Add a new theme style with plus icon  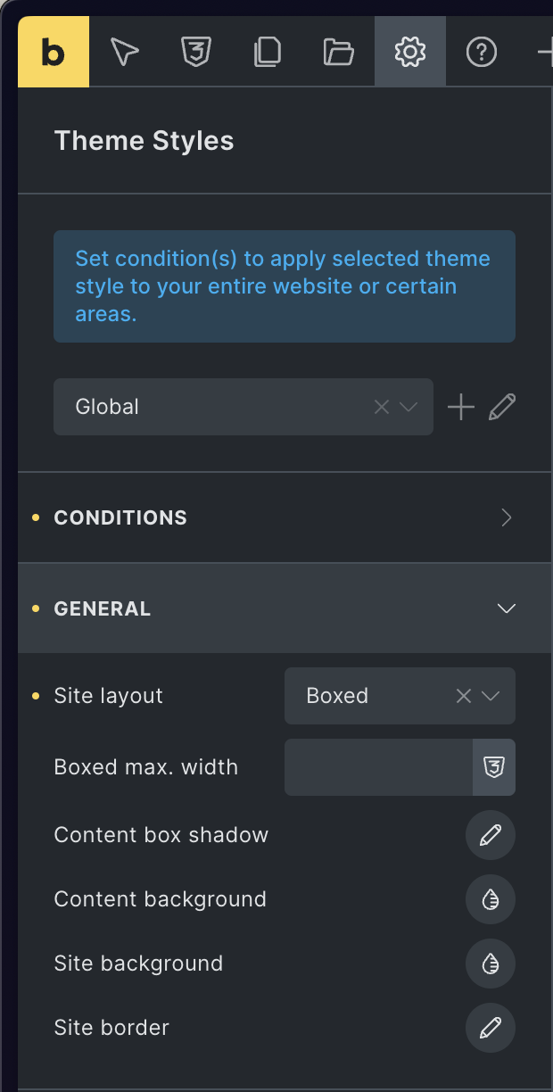tap(461, 407)
